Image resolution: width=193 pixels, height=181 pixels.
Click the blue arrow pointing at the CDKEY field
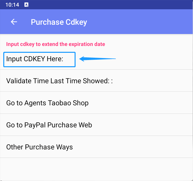97,59
